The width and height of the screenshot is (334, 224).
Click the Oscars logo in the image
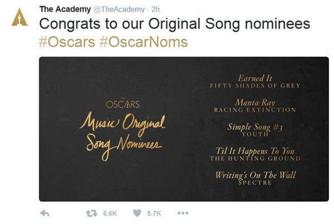pos(122,104)
